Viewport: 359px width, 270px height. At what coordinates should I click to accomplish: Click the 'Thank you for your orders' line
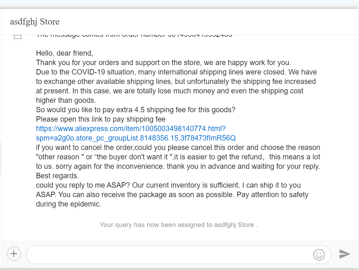164,63
